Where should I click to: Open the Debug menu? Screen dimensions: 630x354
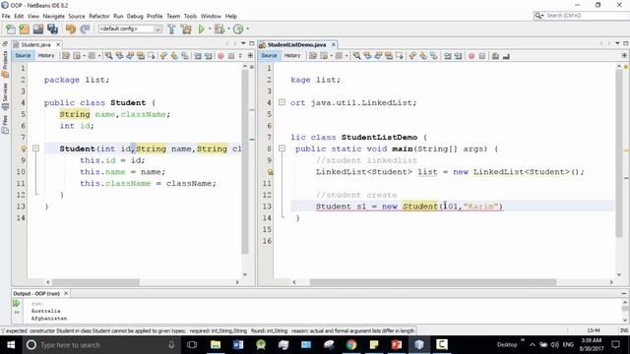(135, 16)
